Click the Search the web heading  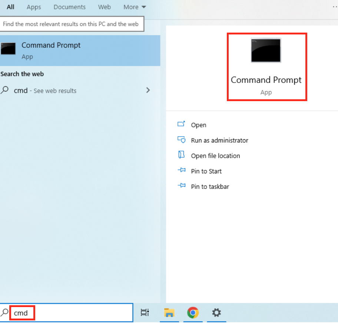(22, 74)
